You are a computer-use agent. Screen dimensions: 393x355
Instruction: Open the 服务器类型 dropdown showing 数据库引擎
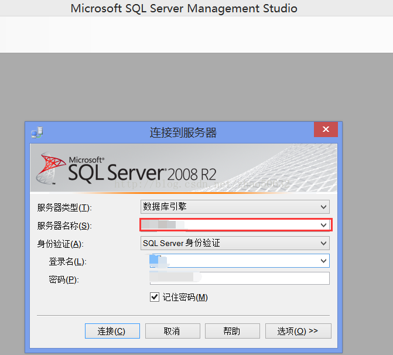(235, 207)
